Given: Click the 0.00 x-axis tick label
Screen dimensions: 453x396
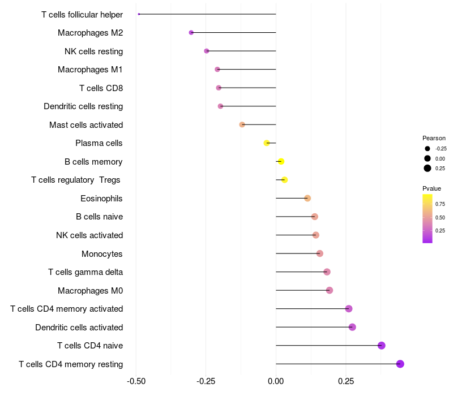Looking at the screenshot, I should pyautogui.click(x=276, y=381).
